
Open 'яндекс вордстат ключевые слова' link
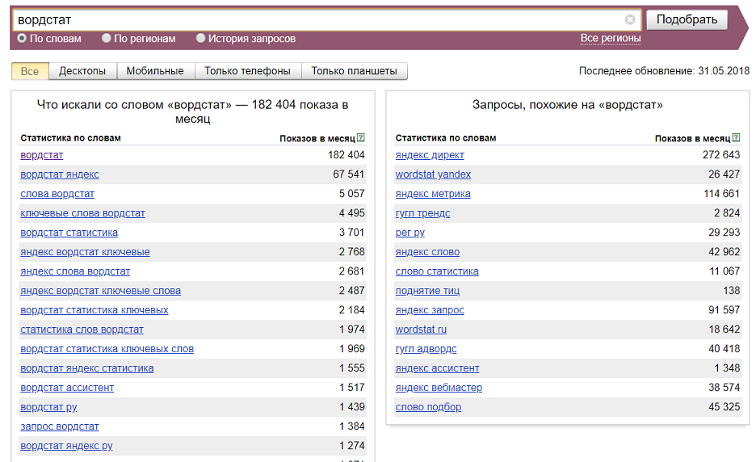[x=100, y=291]
